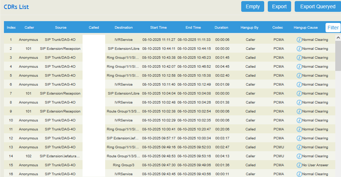Open the Filter panel
The height and width of the screenshot is (177, 341).
pos(333,28)
